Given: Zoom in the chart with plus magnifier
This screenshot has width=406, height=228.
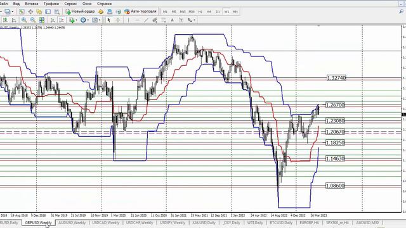Looking at the screenshot, I should pyautogui.click(x=24, y=20).
